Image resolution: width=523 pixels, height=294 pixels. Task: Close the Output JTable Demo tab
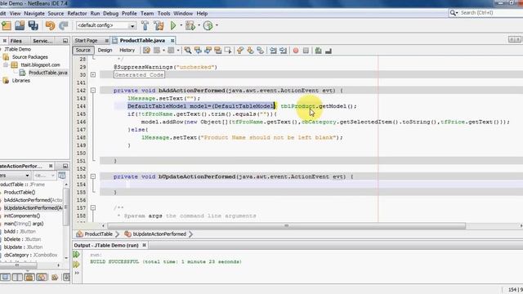(145, 245)
